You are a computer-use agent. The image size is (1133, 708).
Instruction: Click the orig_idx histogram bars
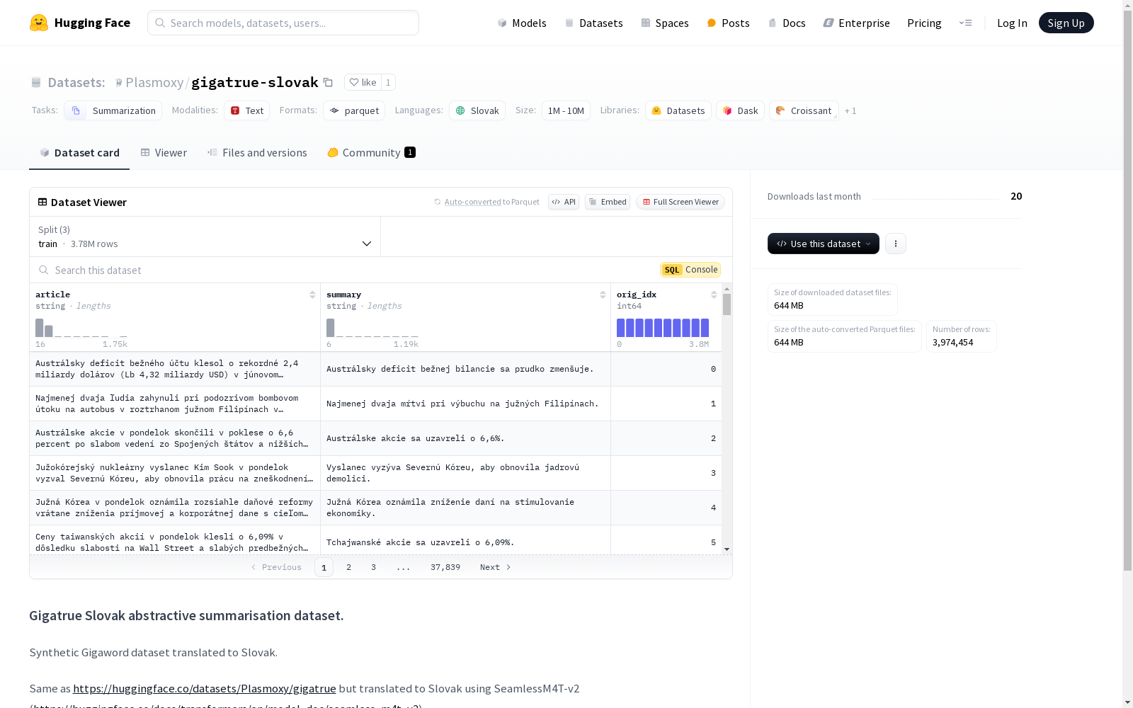click(x=663, y=328)
